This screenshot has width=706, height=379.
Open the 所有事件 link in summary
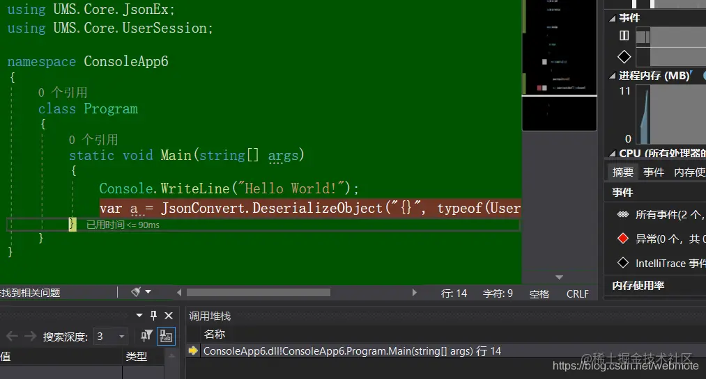point(670,215)
